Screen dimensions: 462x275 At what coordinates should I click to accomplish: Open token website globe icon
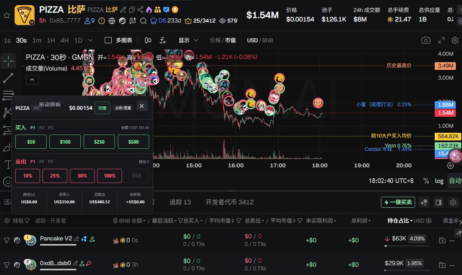(x=112, y=21)
